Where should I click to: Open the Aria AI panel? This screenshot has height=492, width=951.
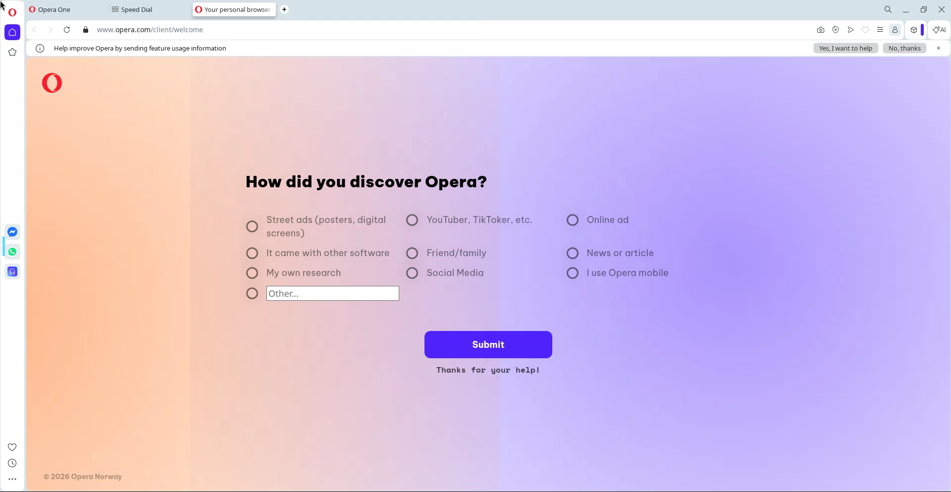click(939, 30)
